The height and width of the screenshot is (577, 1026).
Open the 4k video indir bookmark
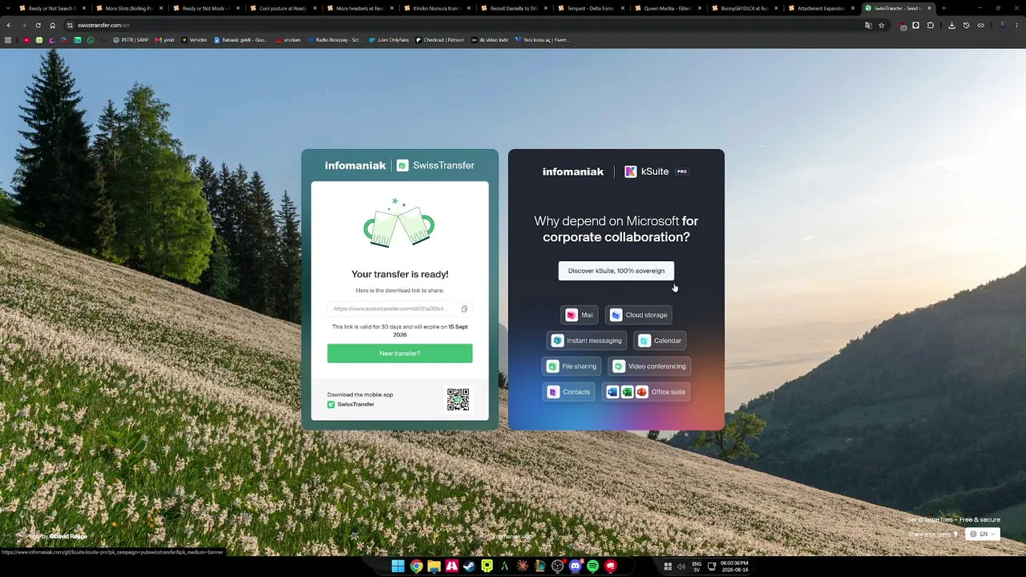490,40
